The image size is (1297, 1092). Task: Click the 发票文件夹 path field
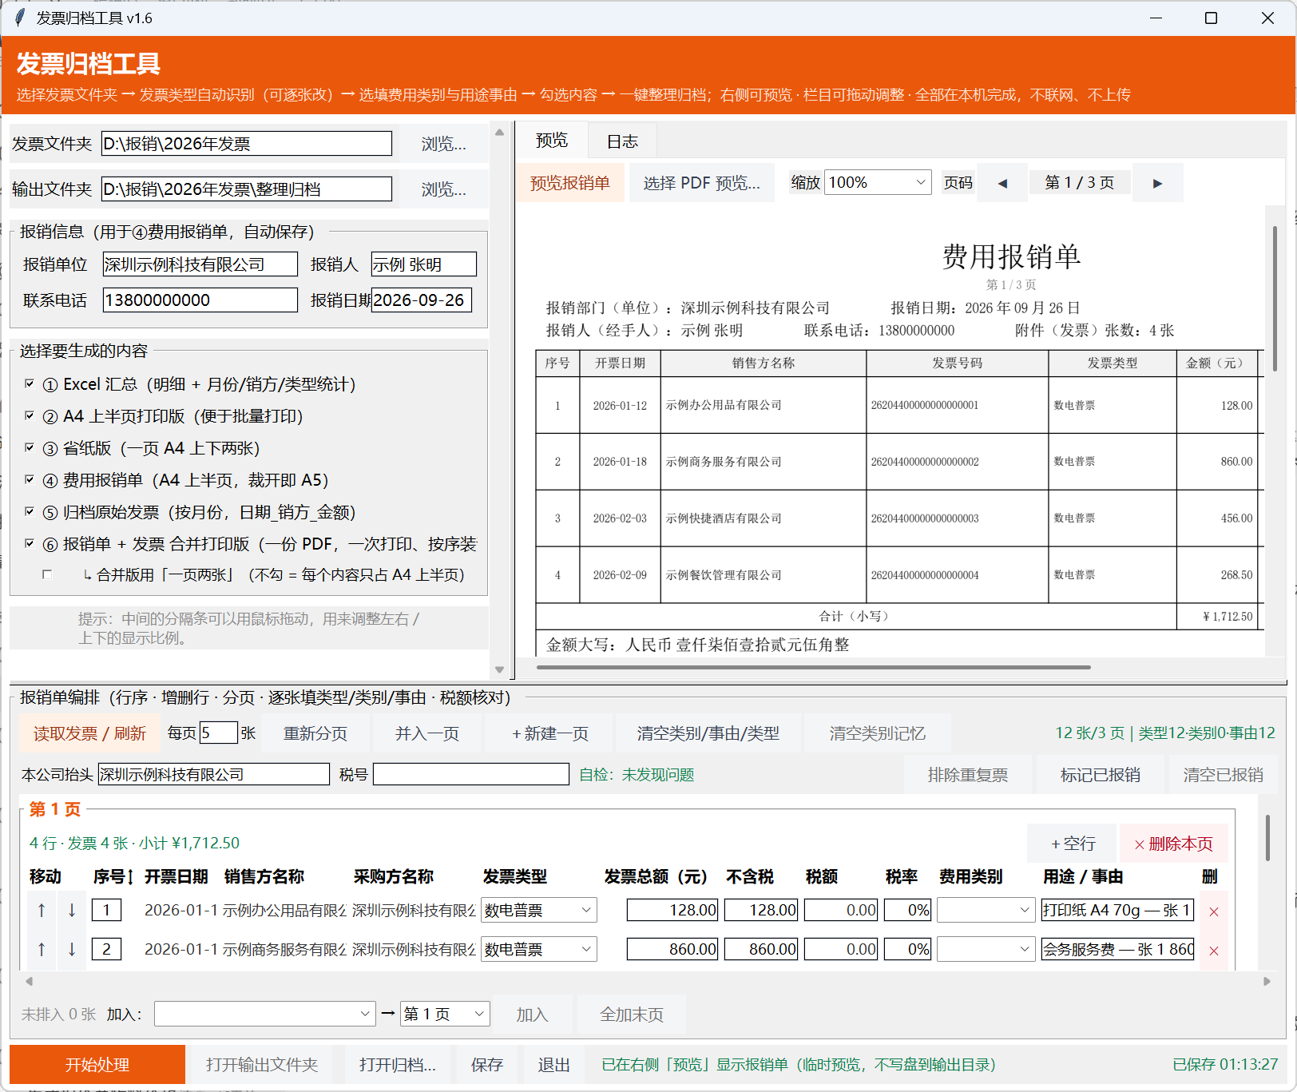click(247, 143)
